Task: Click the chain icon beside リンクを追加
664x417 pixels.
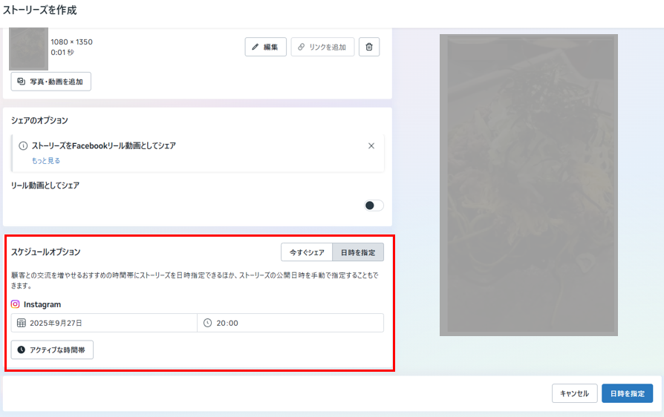Action: point(301,47)
